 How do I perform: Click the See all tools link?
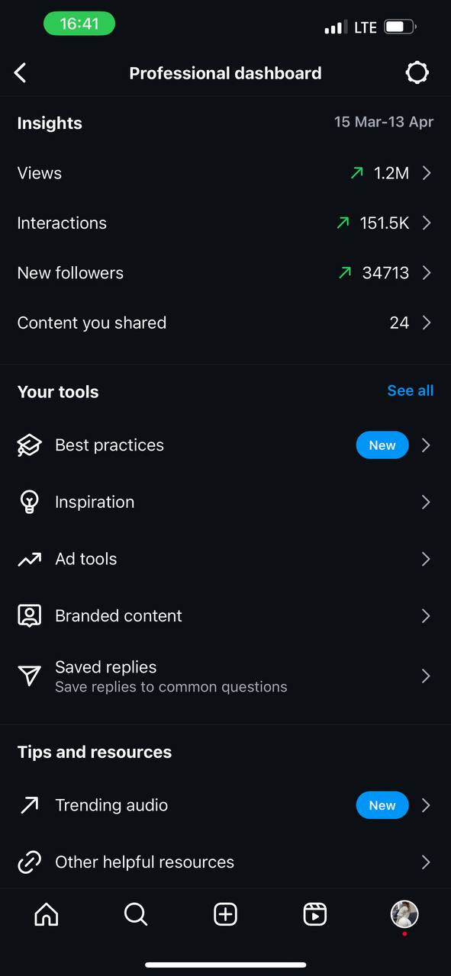click(411, 390)
